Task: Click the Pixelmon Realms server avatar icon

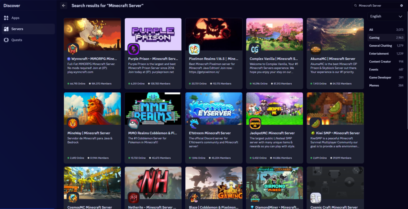Action: [x=194, y=49]
